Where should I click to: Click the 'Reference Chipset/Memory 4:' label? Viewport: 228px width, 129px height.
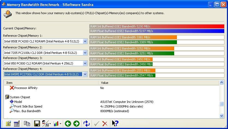[x=23, y=69]
